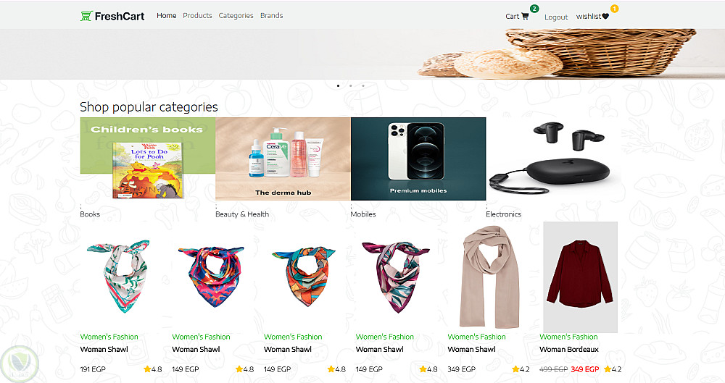Click the FreshCart shopping cart logo icon
The image size is (725, 383).
coord(86,16)
